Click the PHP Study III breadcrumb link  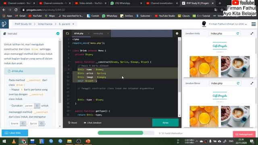(23, 24)
